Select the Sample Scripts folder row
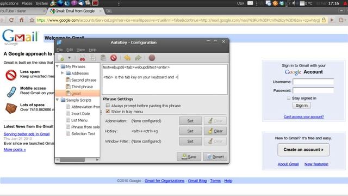Screen dimensions: 348x196 (x=77, y=100)
